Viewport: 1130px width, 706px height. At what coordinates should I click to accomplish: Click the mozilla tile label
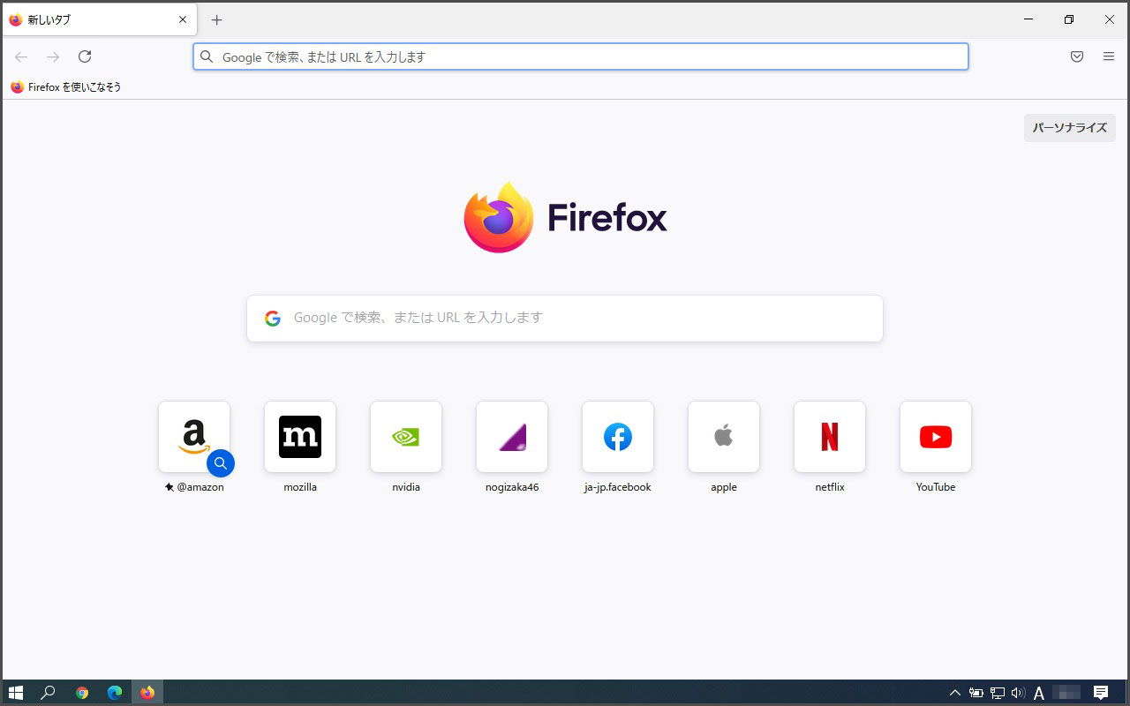pyautogui.click(x=300, y=487)
